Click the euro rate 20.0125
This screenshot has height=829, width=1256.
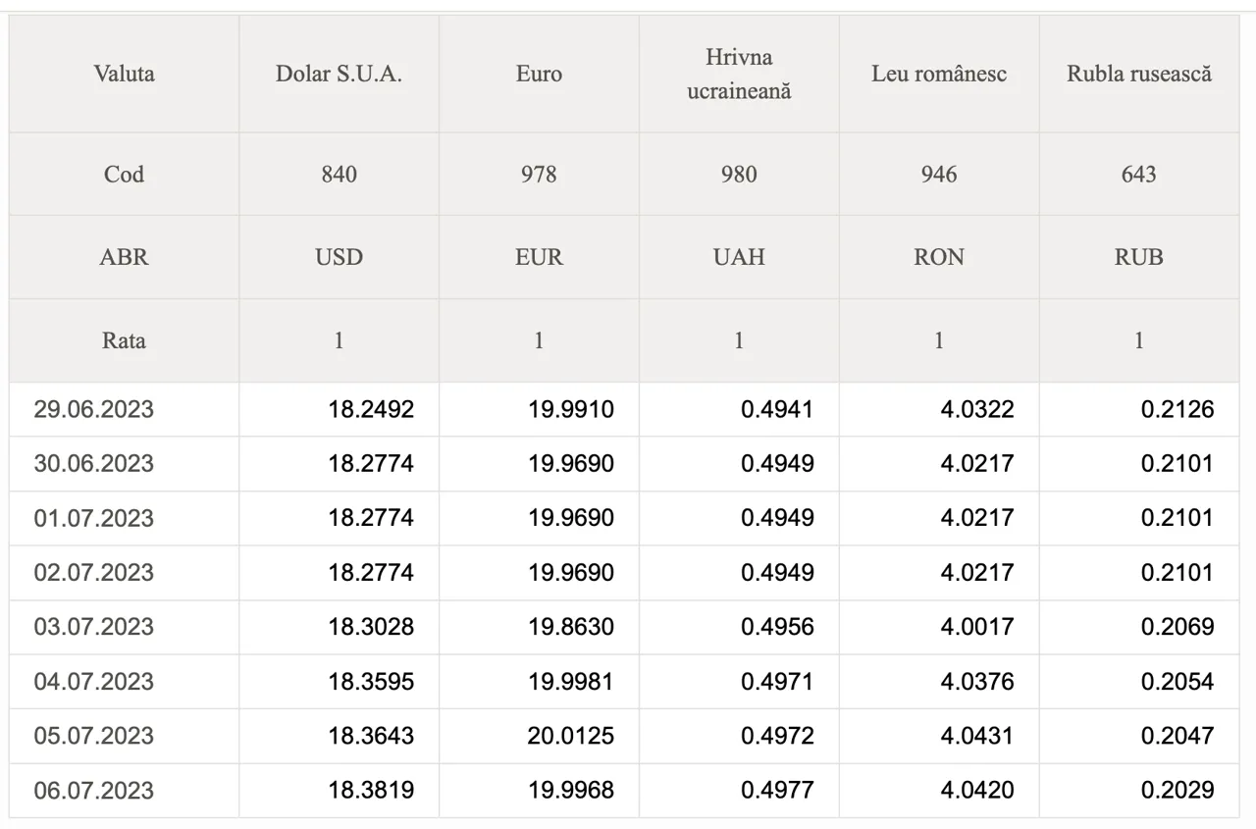coord(570,736)
